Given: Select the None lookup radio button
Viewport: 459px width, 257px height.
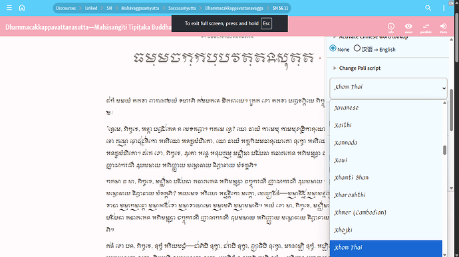Looking at the screenshot, I should click(x=333, y=48).
